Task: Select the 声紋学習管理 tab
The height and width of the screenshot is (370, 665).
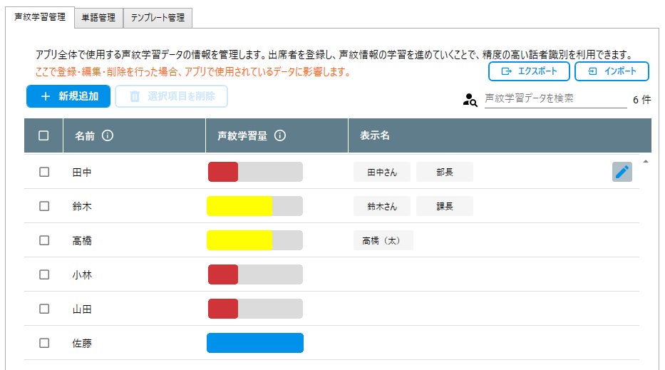Action: click(x=40, y=18)
